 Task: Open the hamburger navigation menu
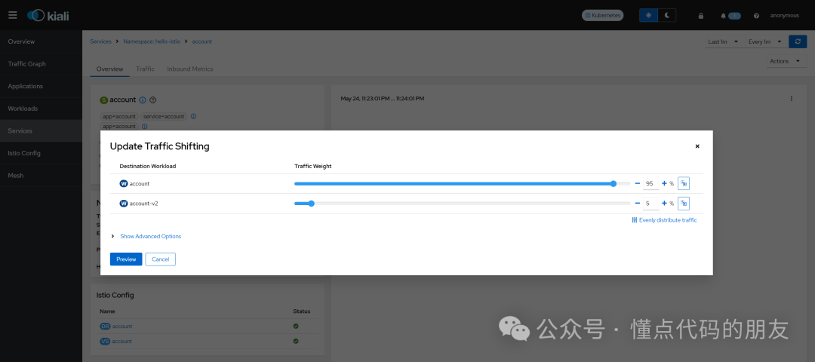tap(13, 15)
